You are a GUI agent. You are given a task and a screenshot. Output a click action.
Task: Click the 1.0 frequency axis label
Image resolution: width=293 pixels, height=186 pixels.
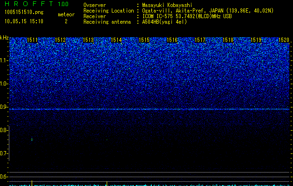(4, 84)
